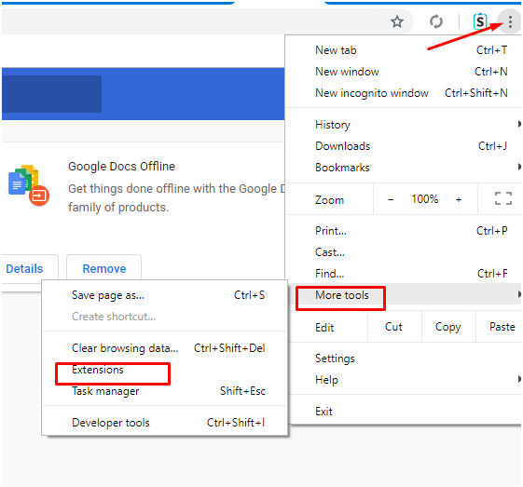Viewport: 523px width, 487px height.
Task: Open Developer tools from submenu
Action: pyautogui.click(x=164, y=423)
